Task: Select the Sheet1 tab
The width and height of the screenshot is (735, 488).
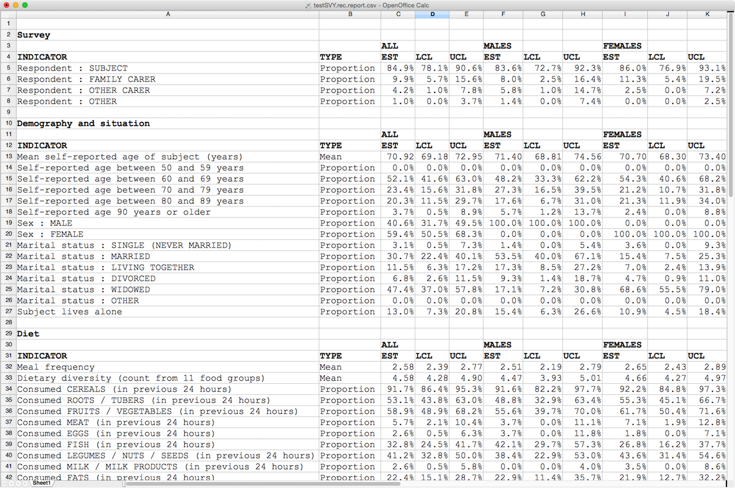Action: pos(40,483)
